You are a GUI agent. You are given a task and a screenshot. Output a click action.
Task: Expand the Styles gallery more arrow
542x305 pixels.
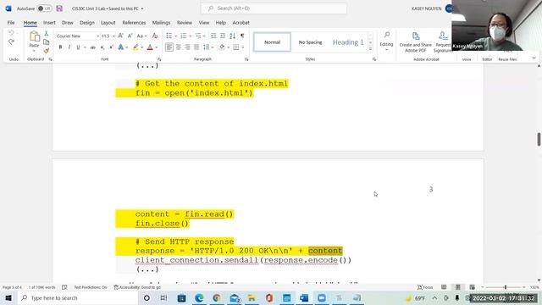pyautogui.click(x=371, y=49)
